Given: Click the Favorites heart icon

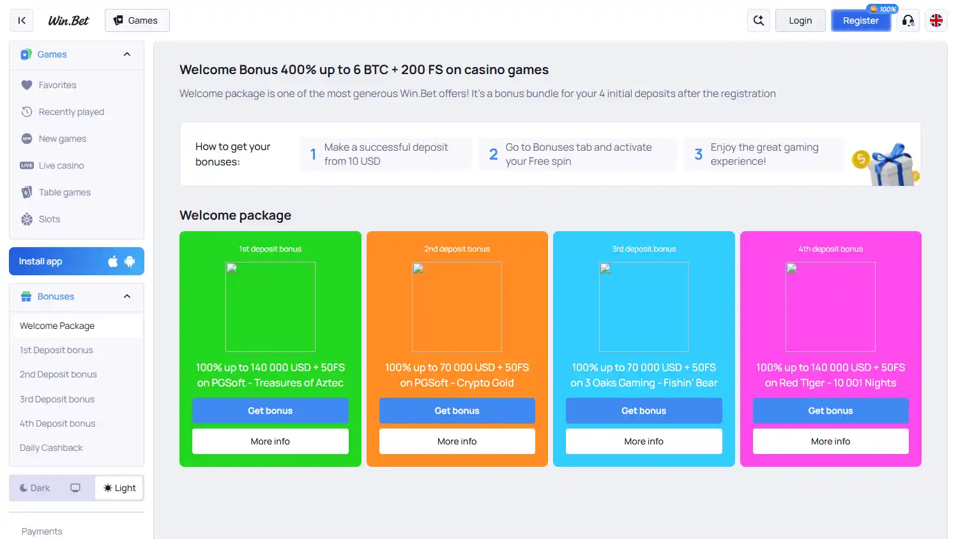Looking at the screenshot, I should (27, 85).
